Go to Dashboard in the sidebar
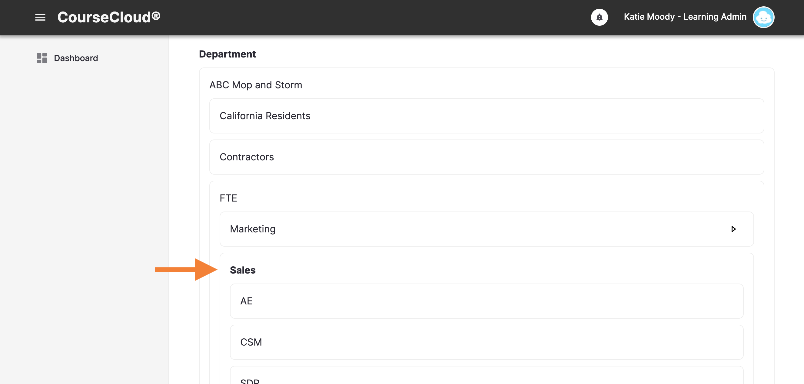This screenshot has height=384, width=804. click(x=76, y=58)
